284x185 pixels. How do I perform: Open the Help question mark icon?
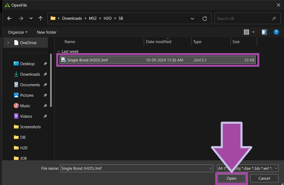point(276,32)
